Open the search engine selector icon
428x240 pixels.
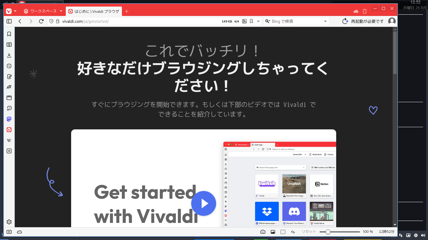(x=268, y=21)
